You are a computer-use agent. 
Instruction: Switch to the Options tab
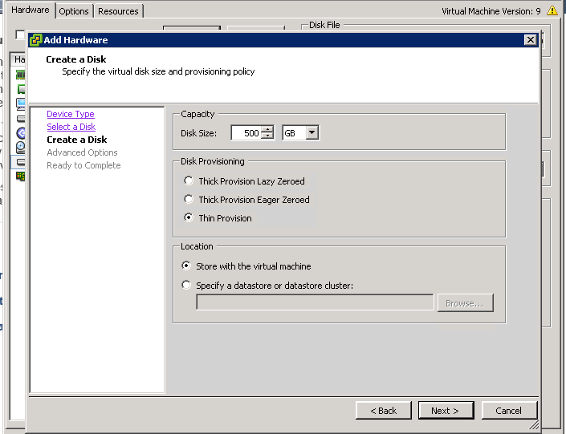tap(74, 11)
